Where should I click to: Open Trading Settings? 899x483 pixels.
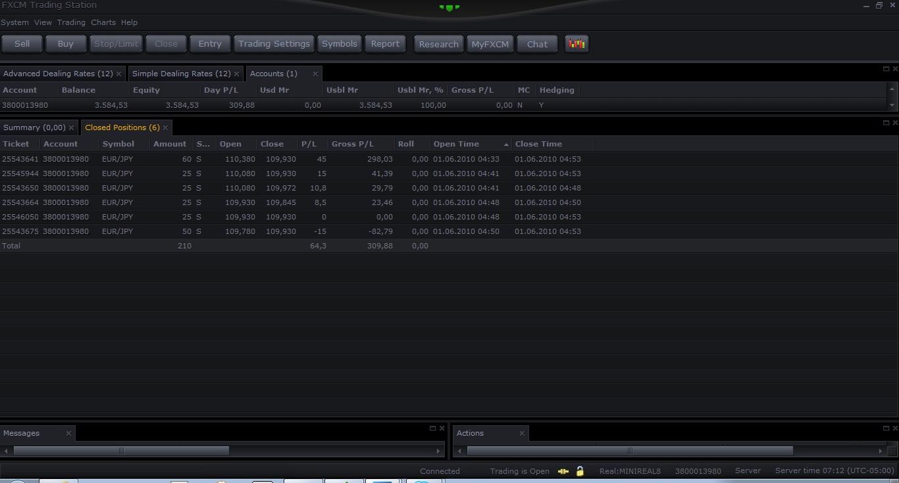[x=274, y=44]
